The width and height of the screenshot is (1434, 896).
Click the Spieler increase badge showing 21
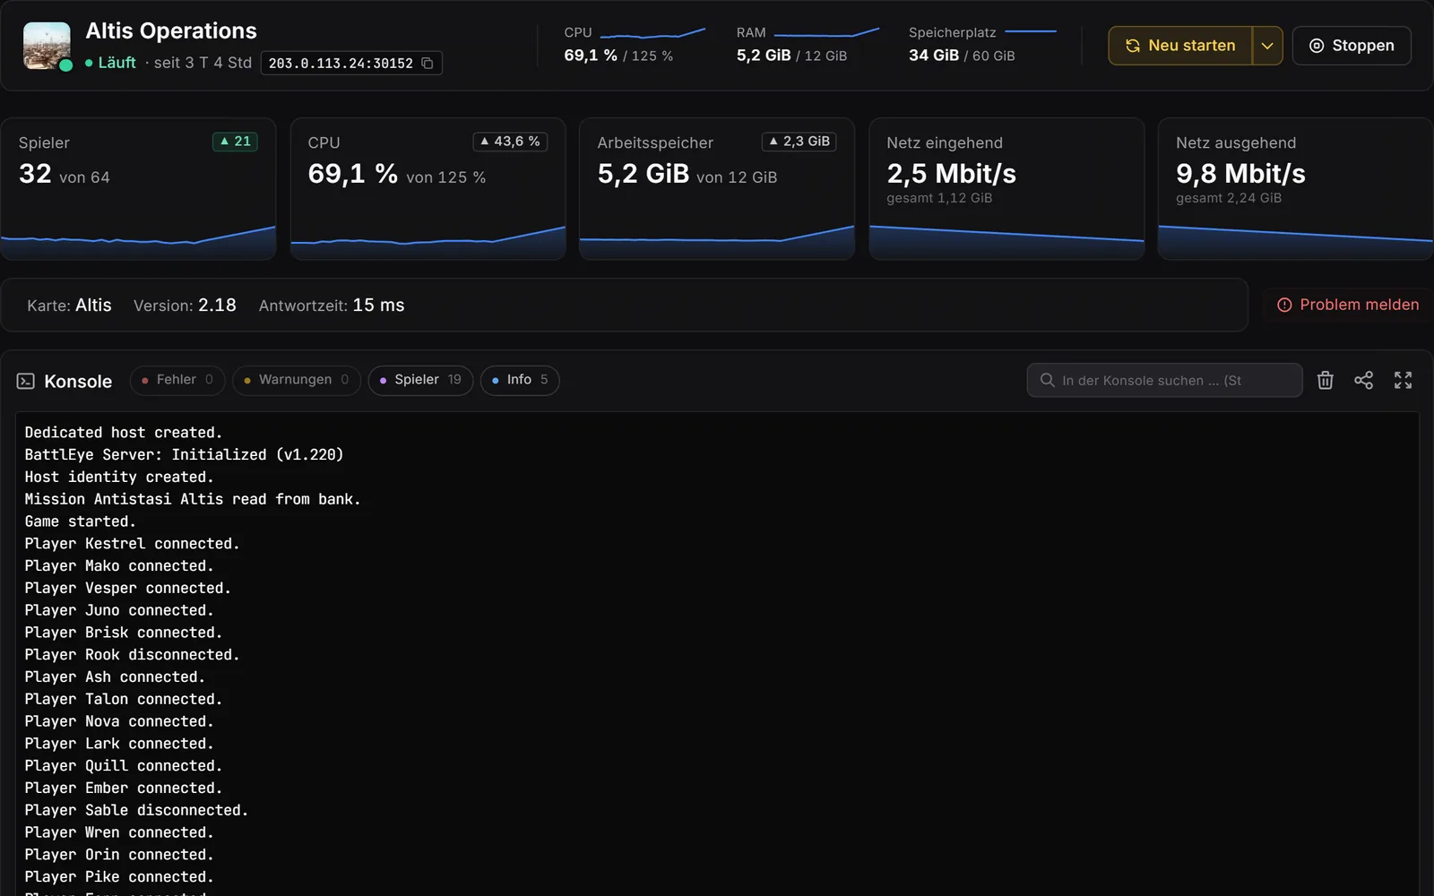click(235, 142)
